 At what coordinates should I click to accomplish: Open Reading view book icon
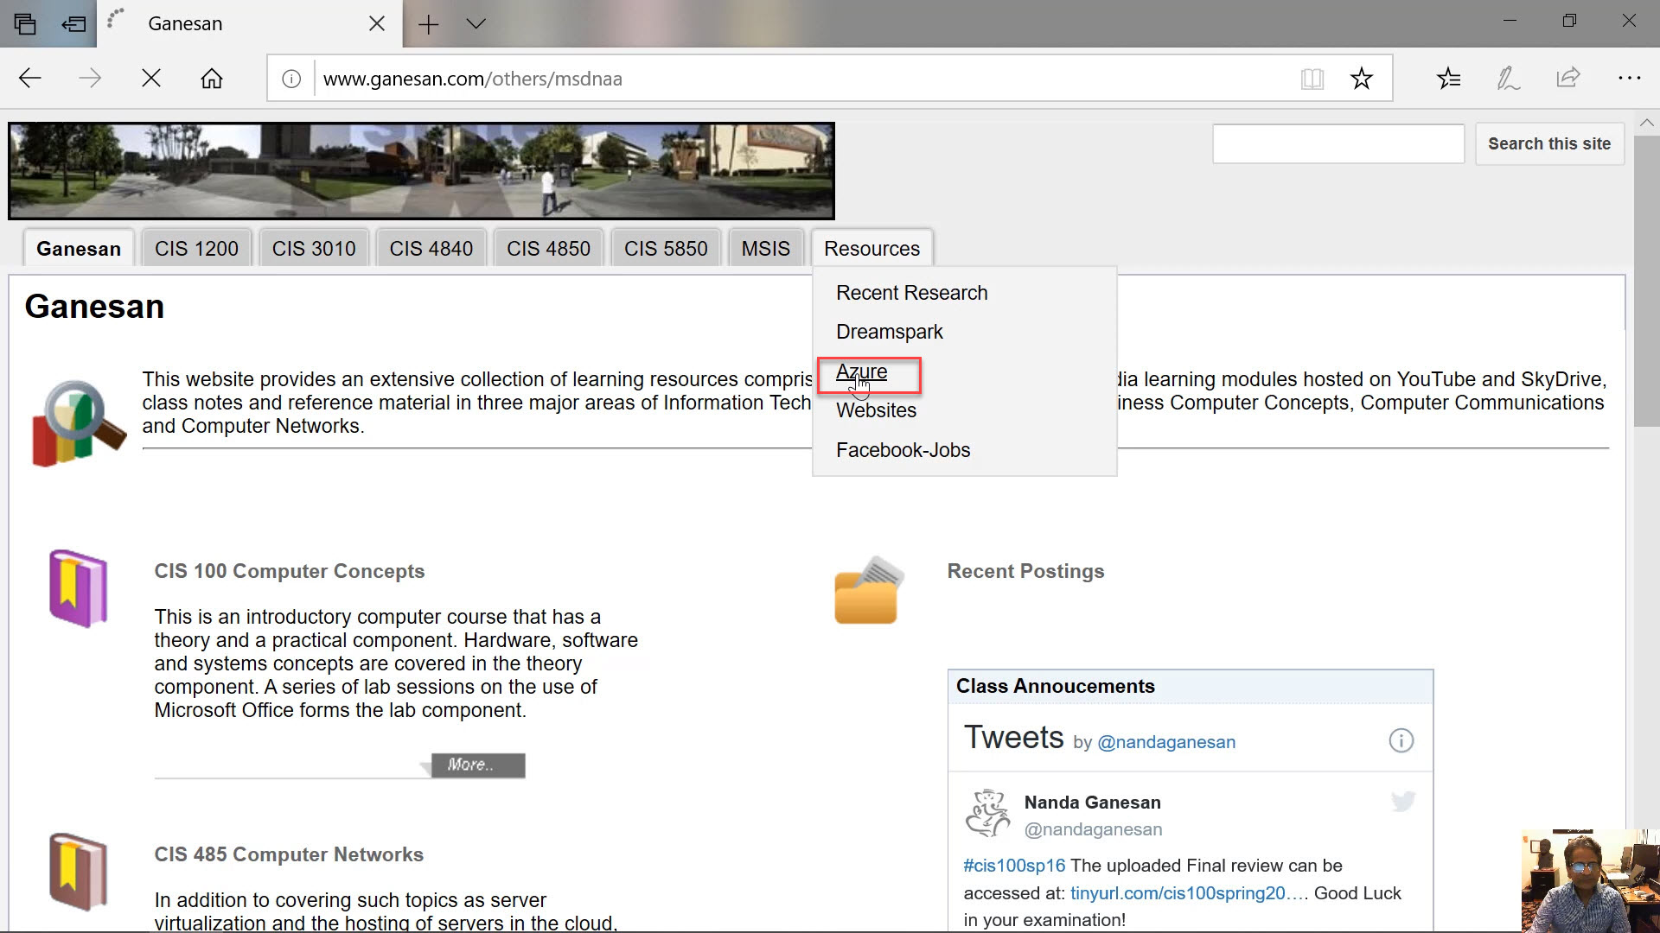coord(1312,79)
